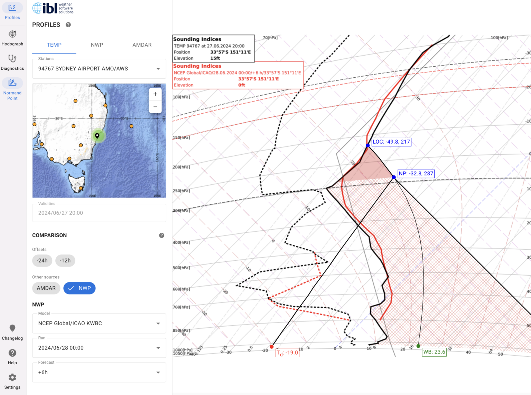
Task: Click the Validities date field
Action: pyautogui.click(x=99, y=213)
